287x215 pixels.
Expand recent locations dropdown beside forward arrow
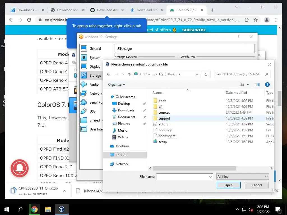123,74
